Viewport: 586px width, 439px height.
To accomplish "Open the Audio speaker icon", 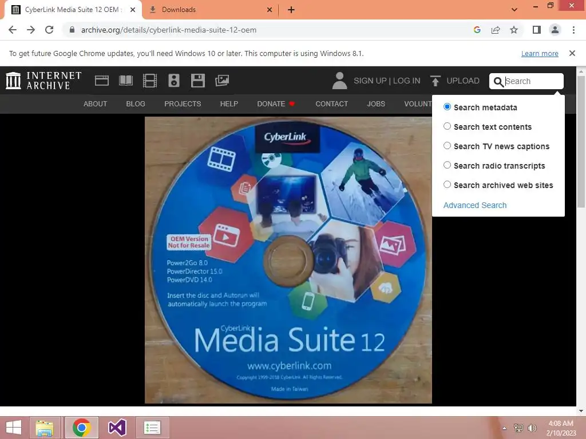I will point(174,81).
